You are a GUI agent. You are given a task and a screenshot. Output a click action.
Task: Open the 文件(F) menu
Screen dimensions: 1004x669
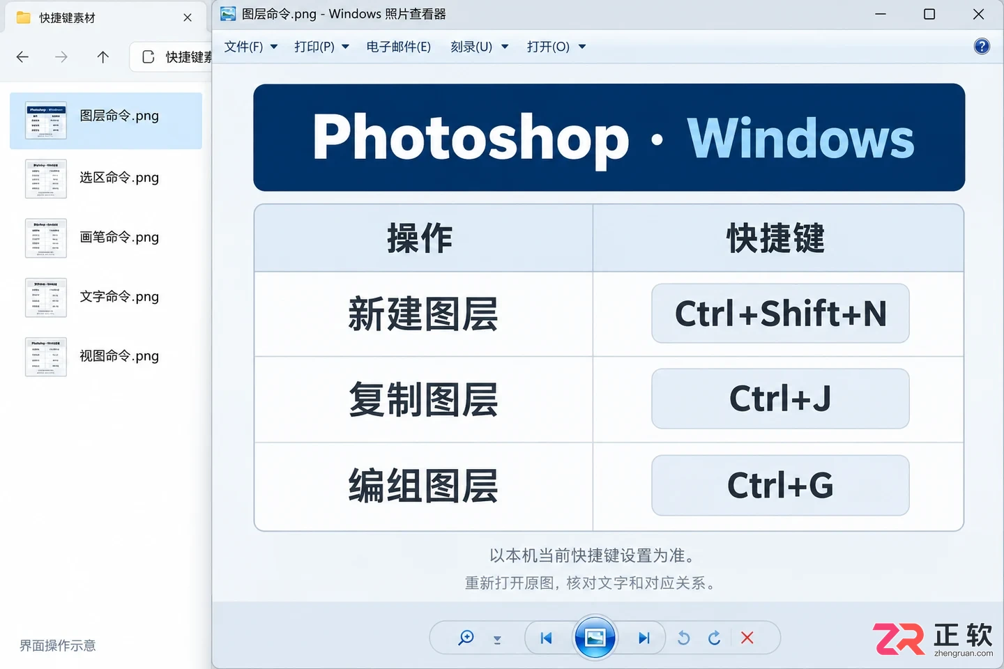click(x=243, y=47)
